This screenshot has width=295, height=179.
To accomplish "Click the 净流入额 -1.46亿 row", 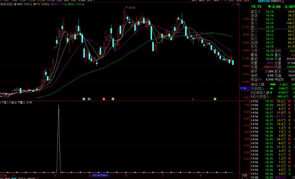I will click(x=273, y=85).
